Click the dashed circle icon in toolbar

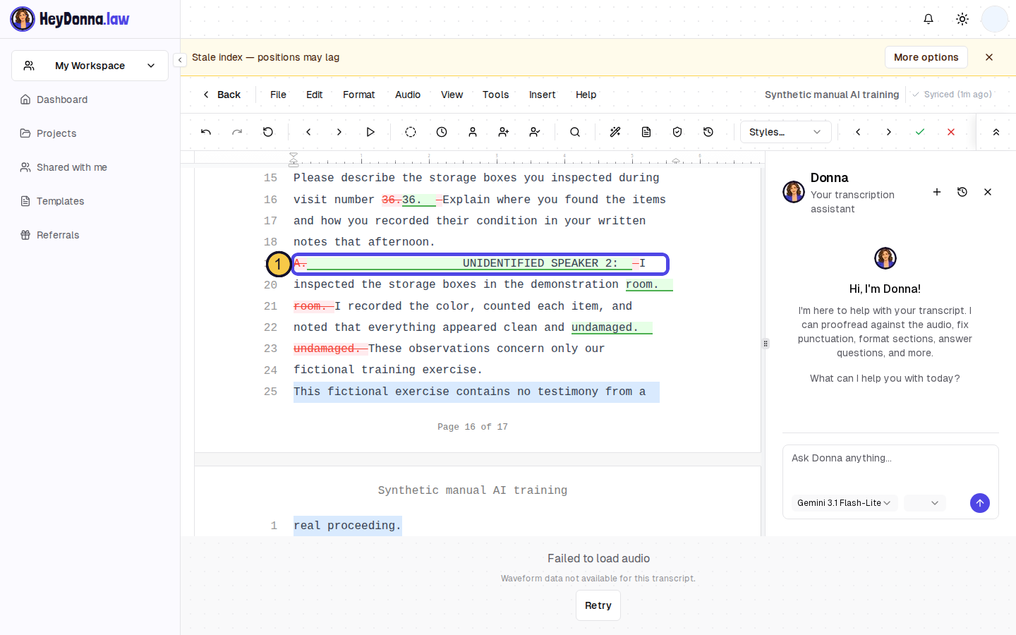[x=411, y=132]
